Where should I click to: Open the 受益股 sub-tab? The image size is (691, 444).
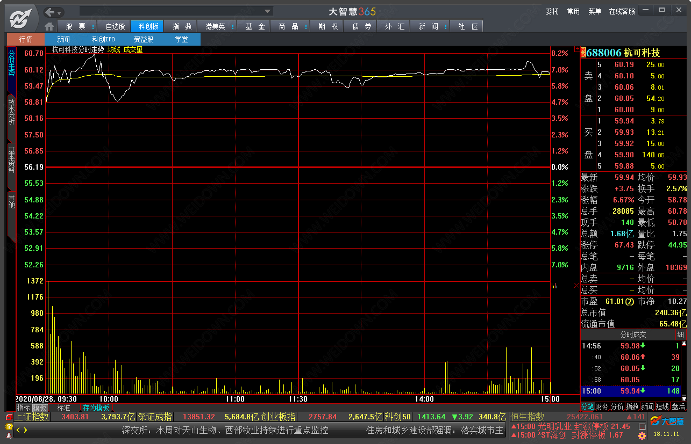coord(144,39)
